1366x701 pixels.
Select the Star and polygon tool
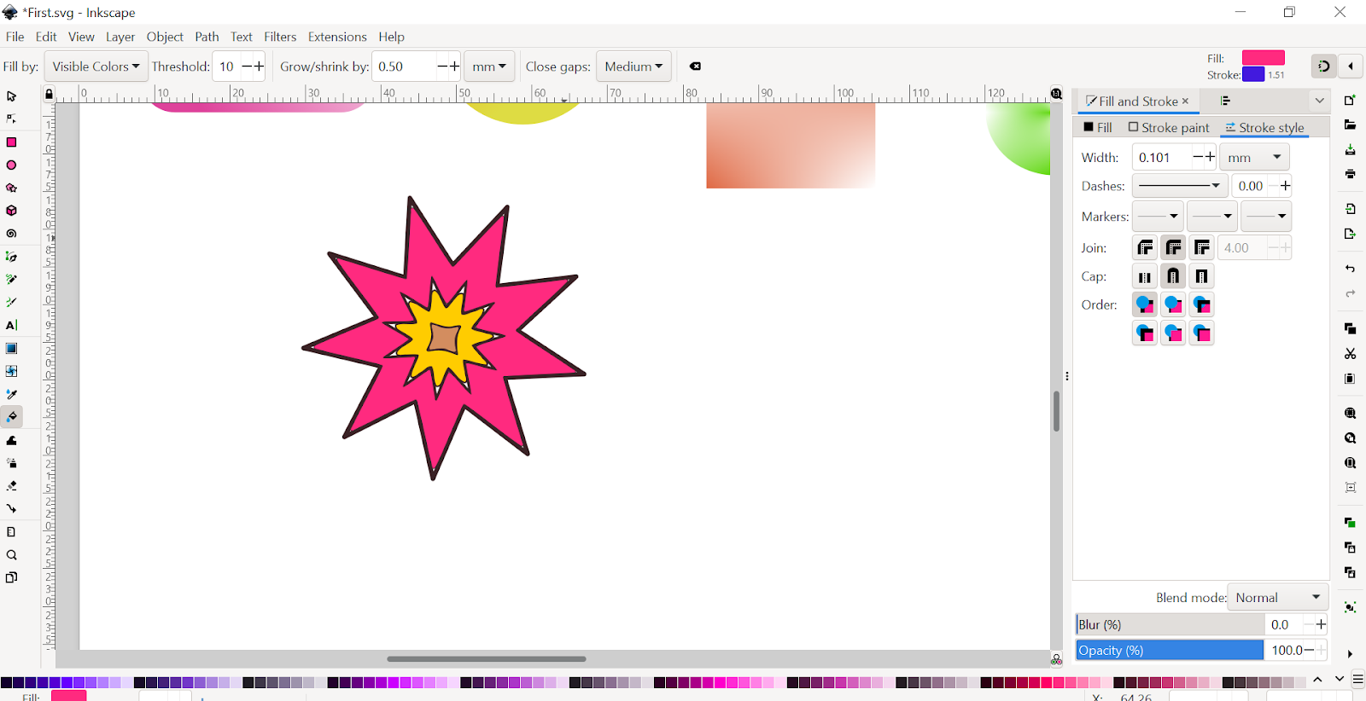coord(11,188)
